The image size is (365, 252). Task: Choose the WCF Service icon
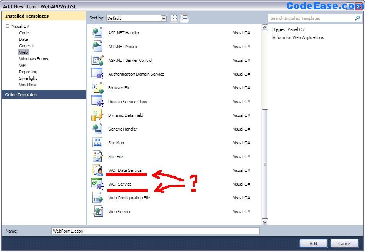[97, 184]
